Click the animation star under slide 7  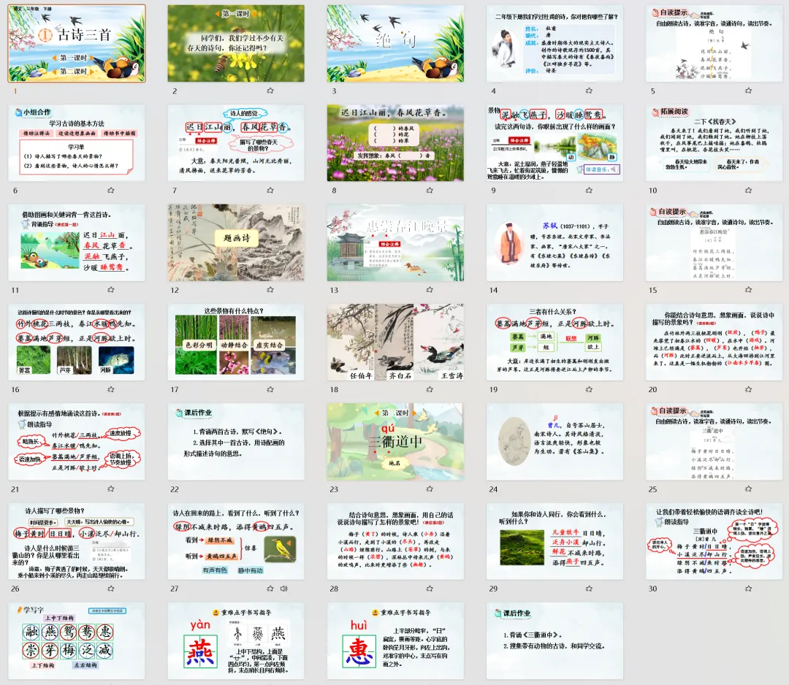pos(270,190)
